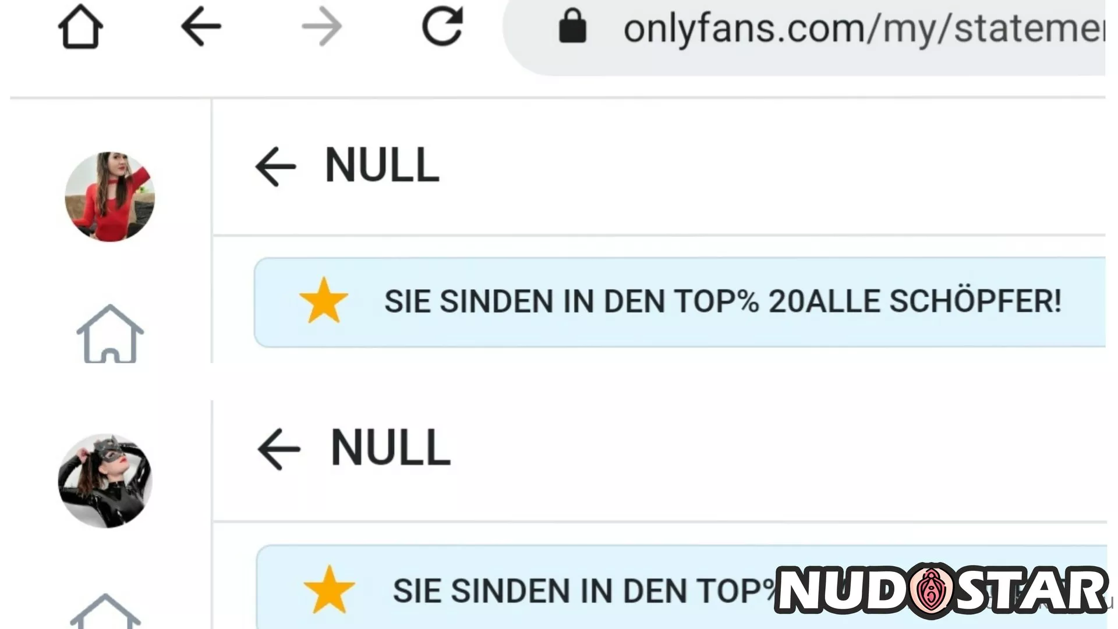The height and width of the screenshot is (629, 1118).
Task: Click the lower NULL page title
Action: click(391, 448)
